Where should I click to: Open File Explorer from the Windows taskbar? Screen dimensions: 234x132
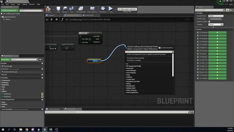21,129
